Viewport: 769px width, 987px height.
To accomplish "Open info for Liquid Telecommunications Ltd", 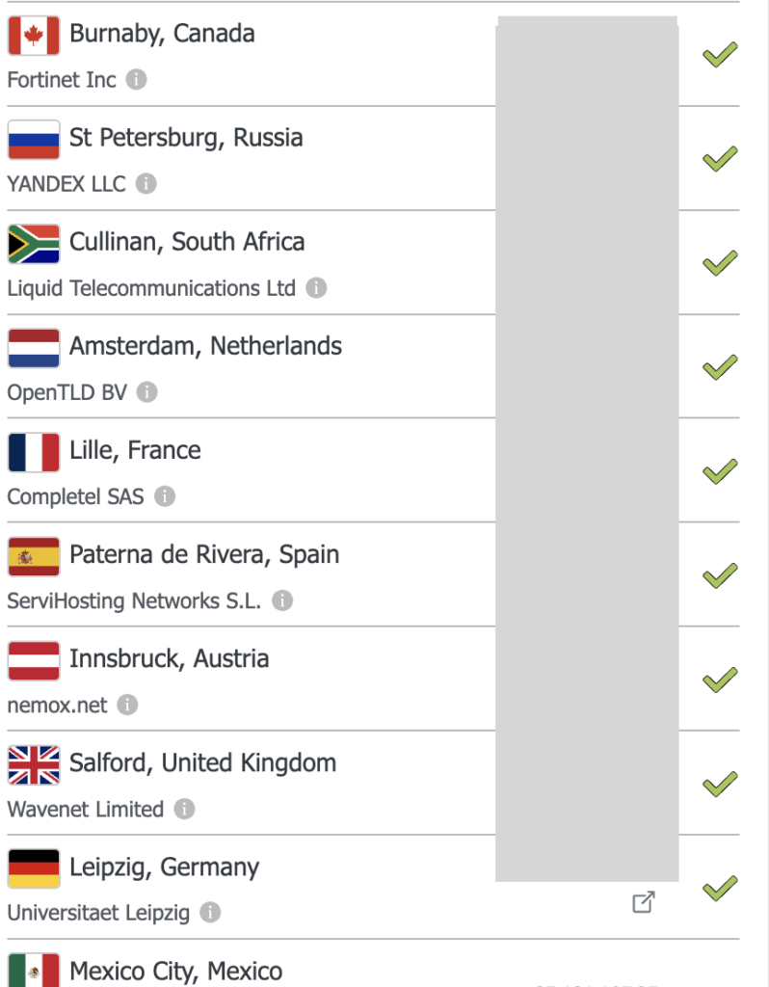I will tap(316, 288).
